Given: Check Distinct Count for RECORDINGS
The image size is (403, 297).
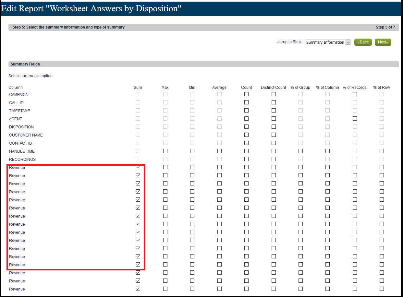Looking at the screenshot, I should point(274,159).
